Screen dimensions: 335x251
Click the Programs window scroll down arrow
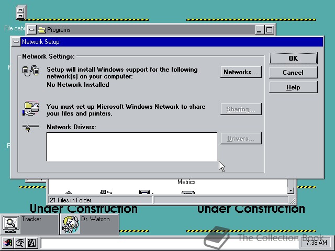pyautogui.click(x=291, y=190)
